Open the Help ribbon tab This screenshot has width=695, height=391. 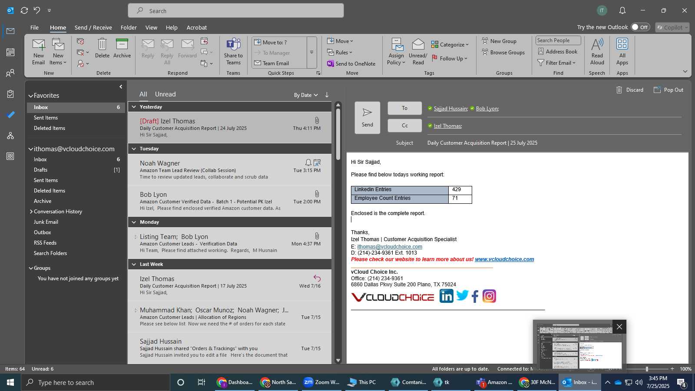click(x=172, y=27)
